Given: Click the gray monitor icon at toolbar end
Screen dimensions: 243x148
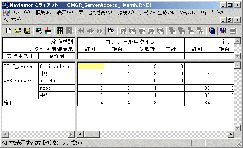Looking at the screenshot, I should pyautogui.click(x=233, y=31).
